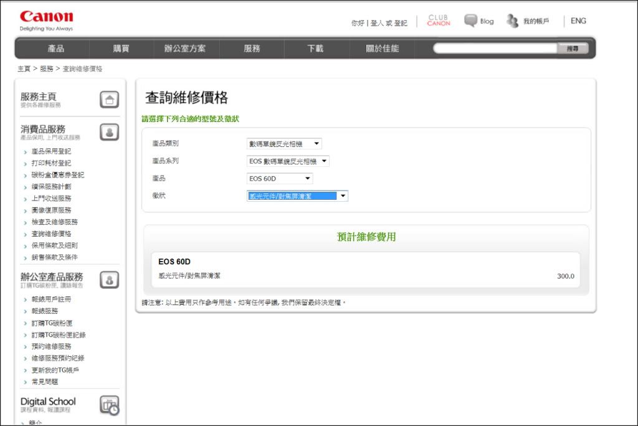The height and width of the screenshot is (426, 638).
Task: Click the person icon beside 辦公室產品服務
Action: click(x=110, y=280)
